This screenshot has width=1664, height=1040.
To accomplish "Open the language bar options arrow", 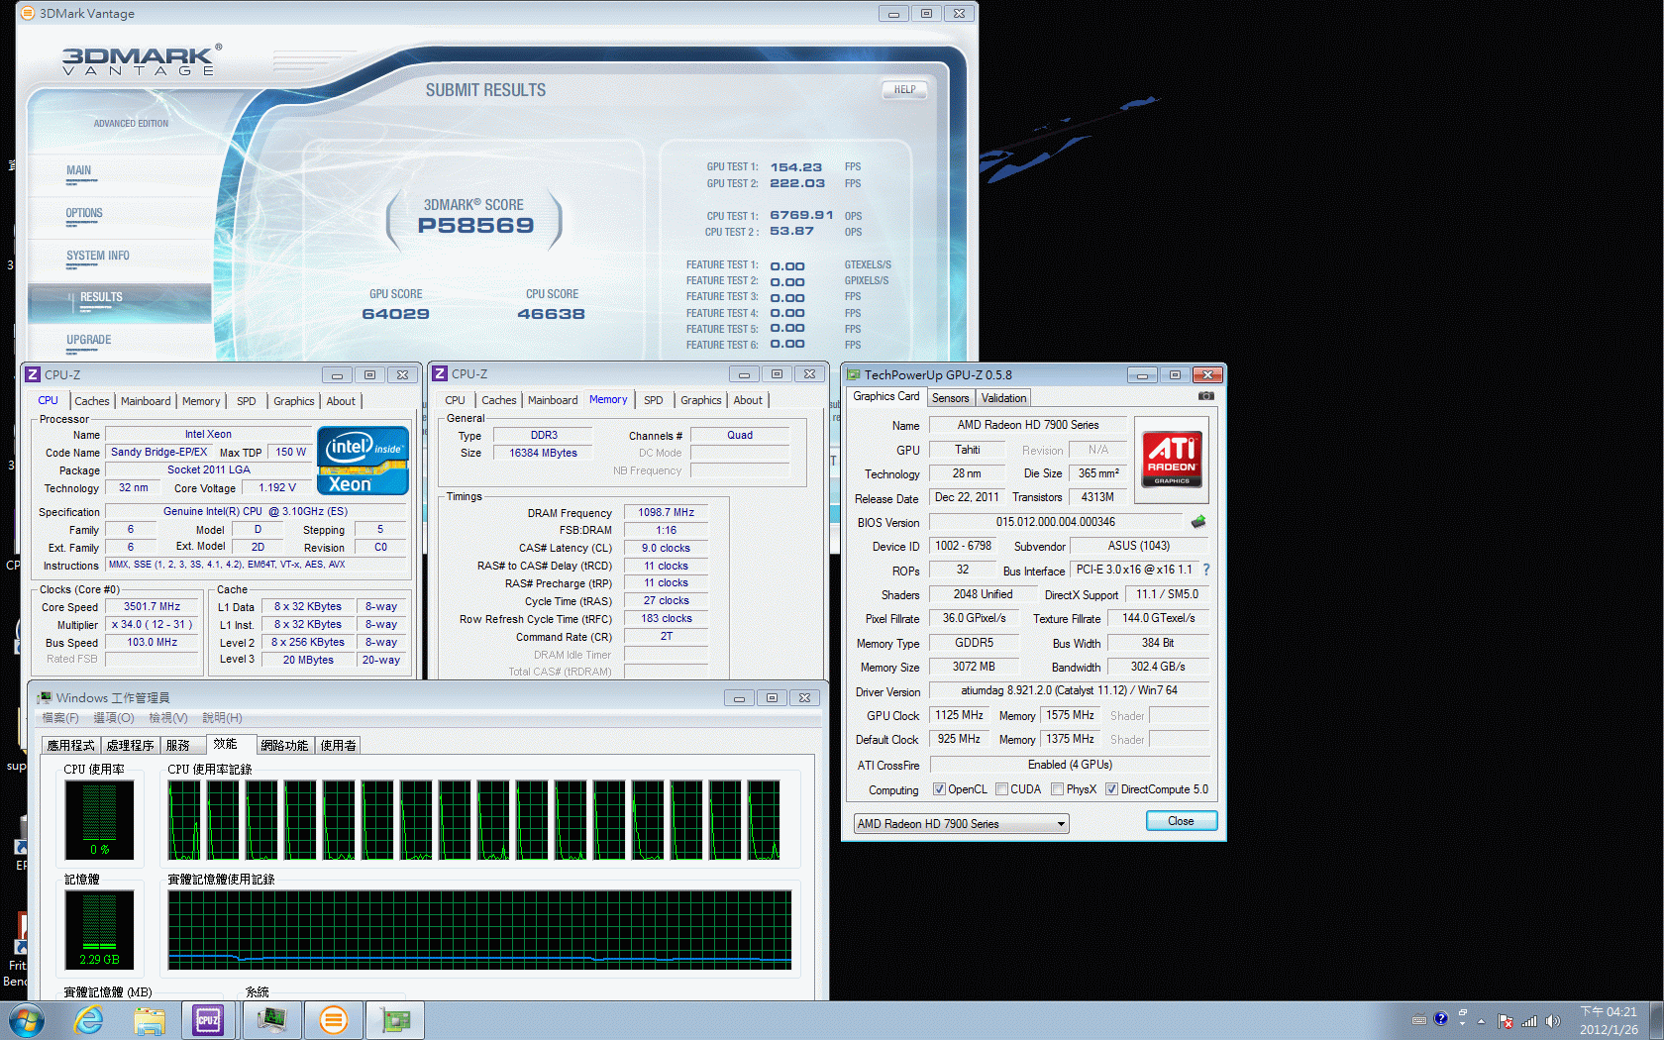I will [x=1462, y=1024].
